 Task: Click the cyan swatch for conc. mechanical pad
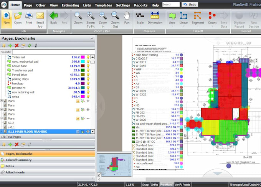pos(83,62)
